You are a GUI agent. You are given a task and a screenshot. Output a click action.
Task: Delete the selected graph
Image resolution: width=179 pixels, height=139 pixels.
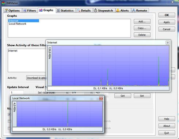[x=142, y=35]
